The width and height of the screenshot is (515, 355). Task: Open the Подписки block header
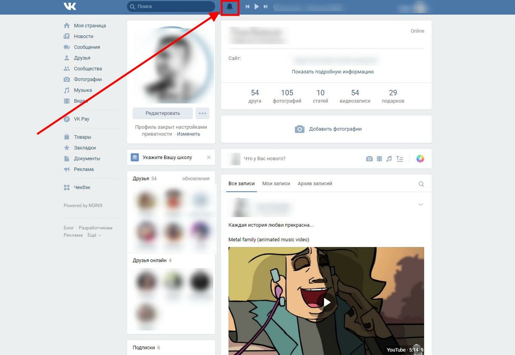pos(146,348)
